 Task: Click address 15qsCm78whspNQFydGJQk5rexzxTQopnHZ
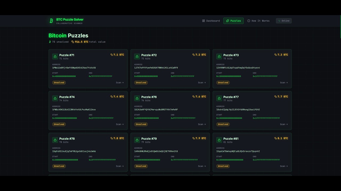pos(238,151)
